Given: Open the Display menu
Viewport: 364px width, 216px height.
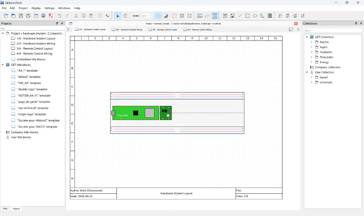Looking at the screenshot, I should (x=36, y=8).
